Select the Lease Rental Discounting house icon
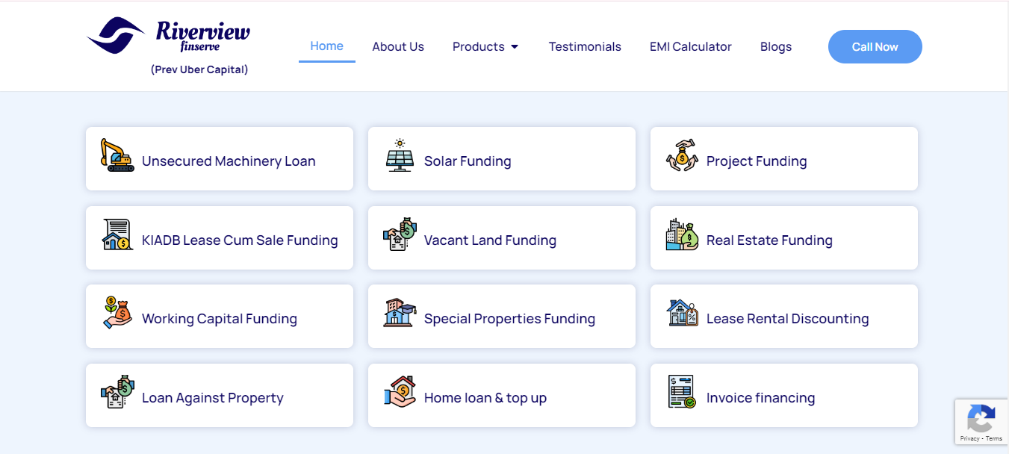1009x454 pixels. [x=682, y=313]
